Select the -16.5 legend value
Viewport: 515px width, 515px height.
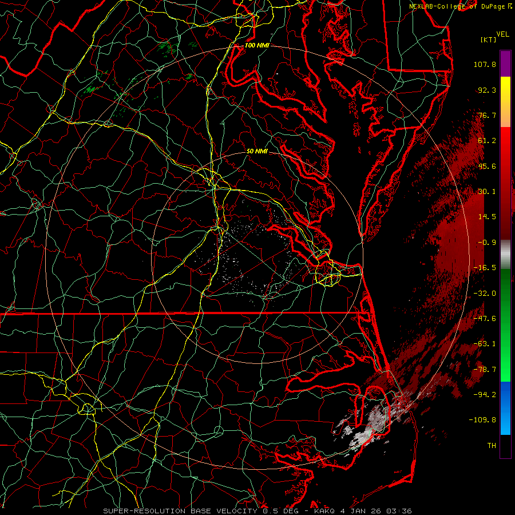click(x=485, y=268)
